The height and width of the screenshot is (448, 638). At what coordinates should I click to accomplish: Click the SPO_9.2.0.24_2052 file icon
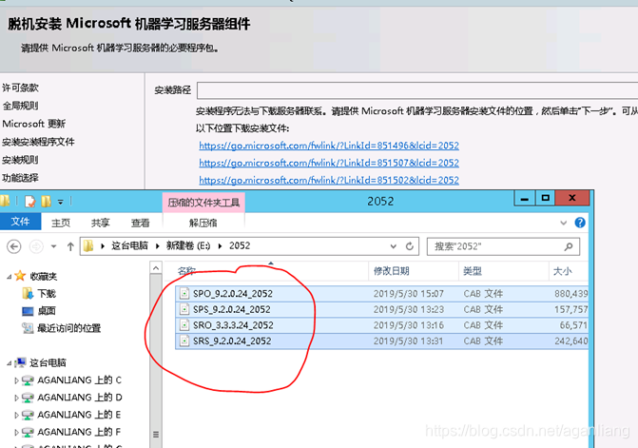point(184,293)
